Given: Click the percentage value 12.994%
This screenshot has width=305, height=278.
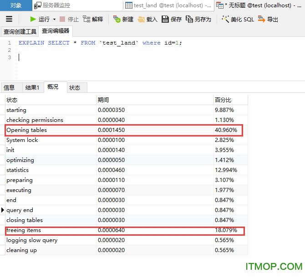Looking at the screenshot, I should (226, 170).
